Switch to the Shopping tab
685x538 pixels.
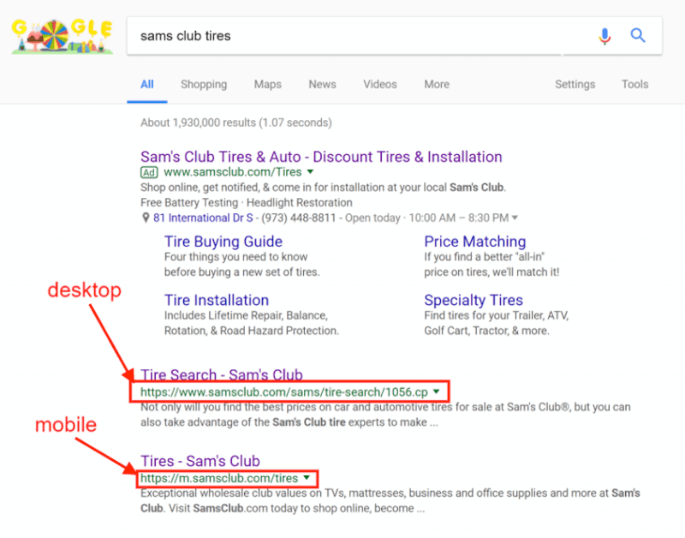(204, 84)
